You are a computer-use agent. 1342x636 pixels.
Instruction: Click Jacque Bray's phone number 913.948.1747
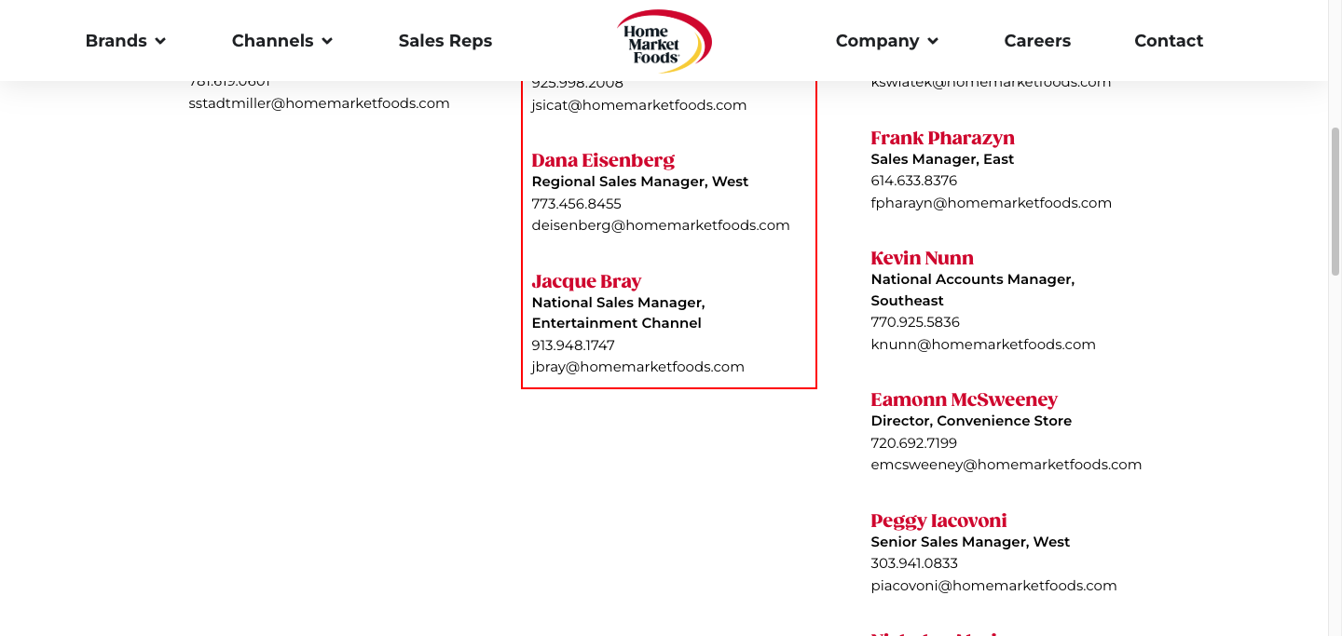[x=573, y=345]
